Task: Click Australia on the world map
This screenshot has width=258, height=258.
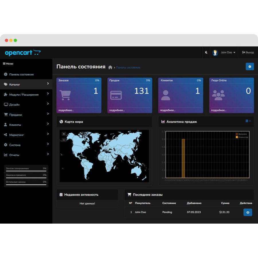Action: pyautogui.click(x=136, y=171)
